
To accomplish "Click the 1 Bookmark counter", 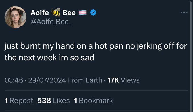I will pos(93,101).
